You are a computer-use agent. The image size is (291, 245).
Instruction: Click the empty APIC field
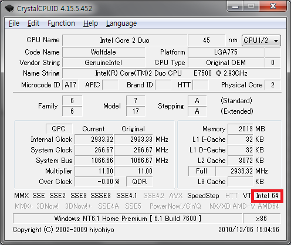tap(110, 85)
